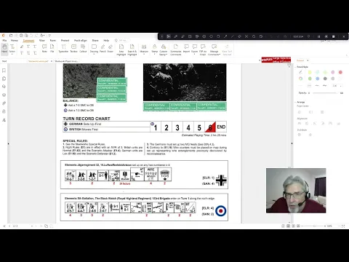Click END box in Turn Record Chart

[x=221, y=127]
